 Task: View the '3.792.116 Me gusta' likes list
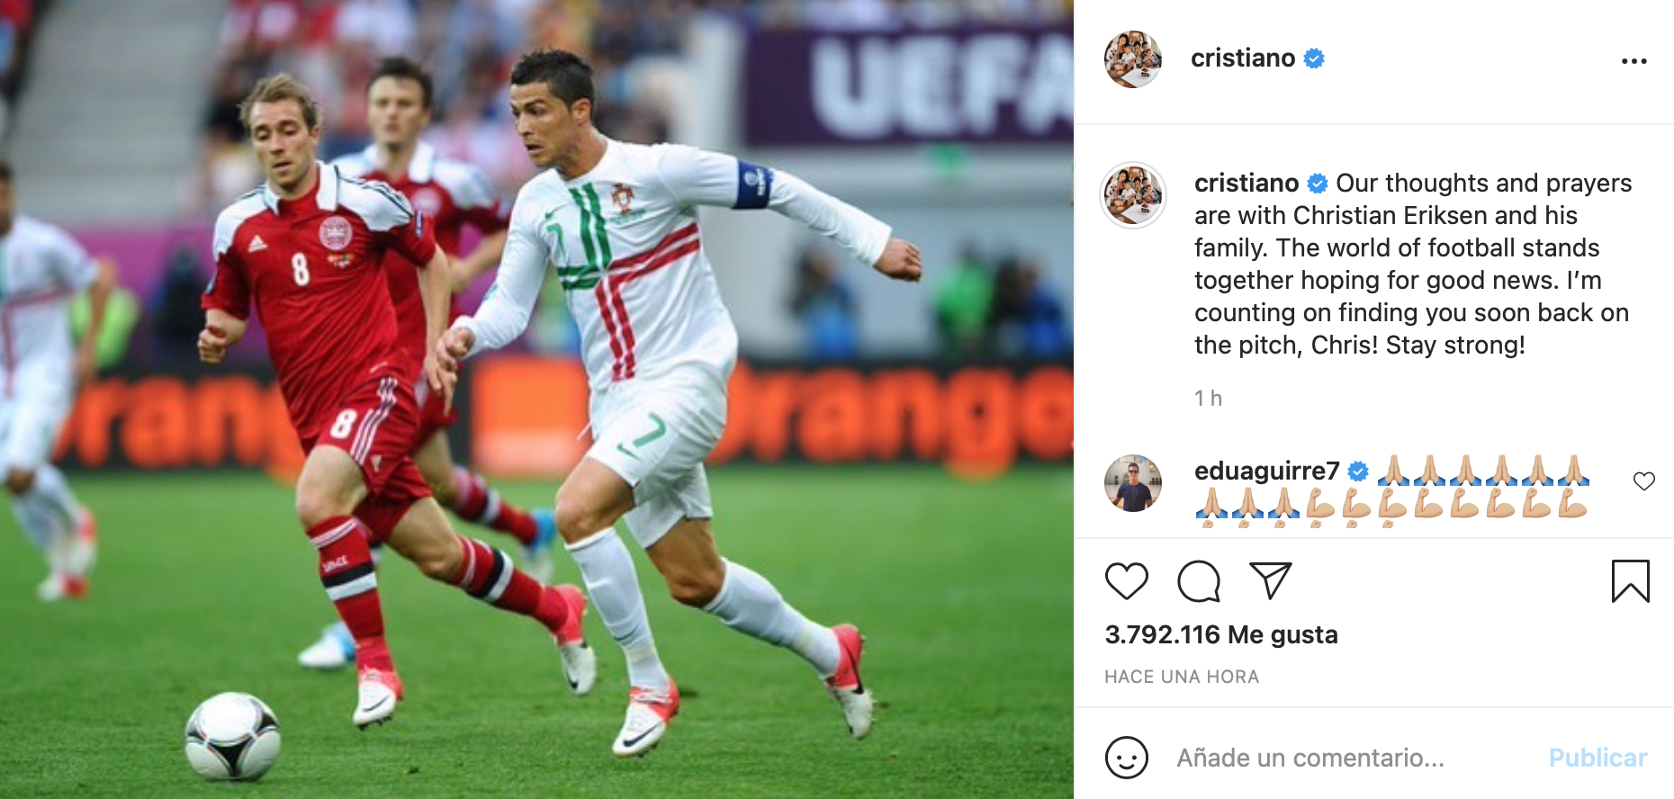(x=1221, y=634)
